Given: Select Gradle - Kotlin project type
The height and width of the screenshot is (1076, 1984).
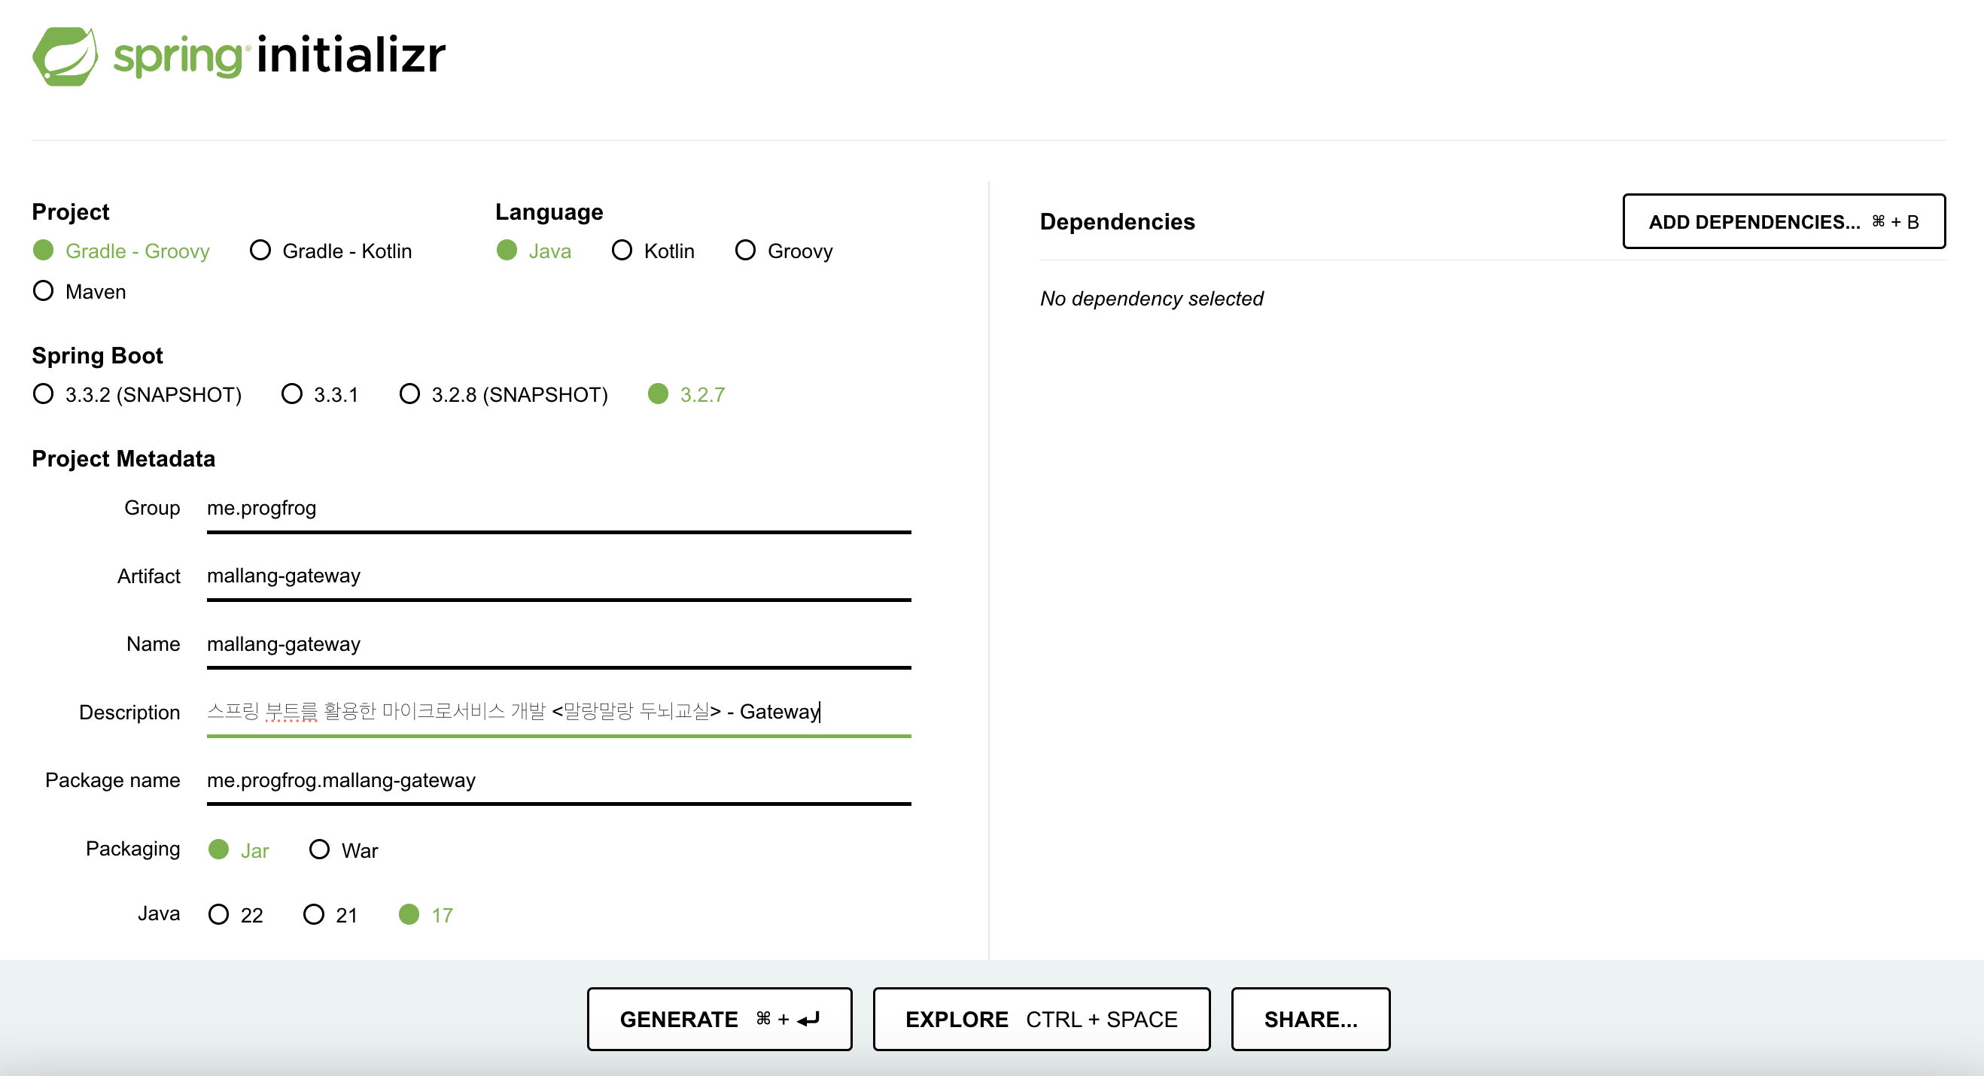Looking at the screenshot, I should point(260,251).
